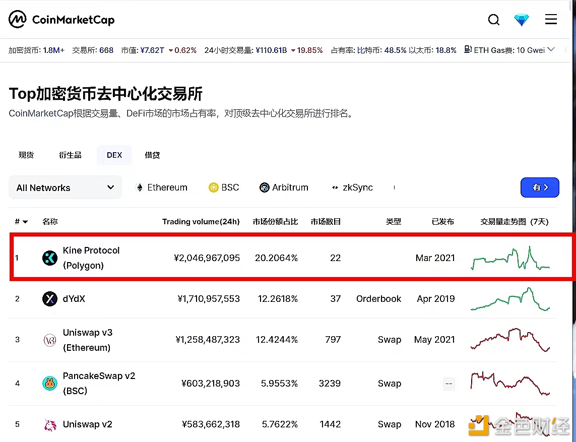This screenshot has height=442, width=576.
Task: Open the Uniswap v2 link
Action: (x=87, y=424)
